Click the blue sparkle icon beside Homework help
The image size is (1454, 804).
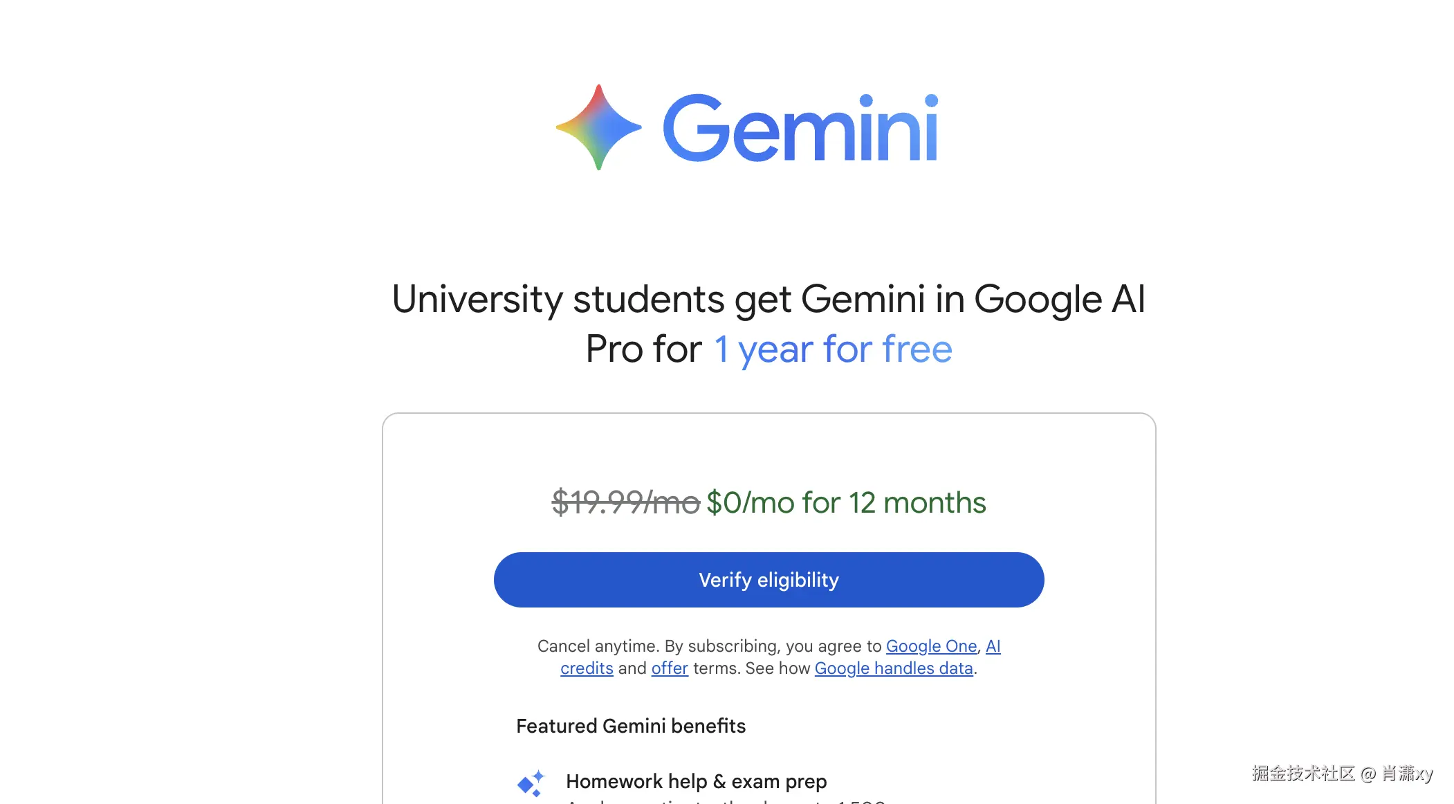coord(531,783)
